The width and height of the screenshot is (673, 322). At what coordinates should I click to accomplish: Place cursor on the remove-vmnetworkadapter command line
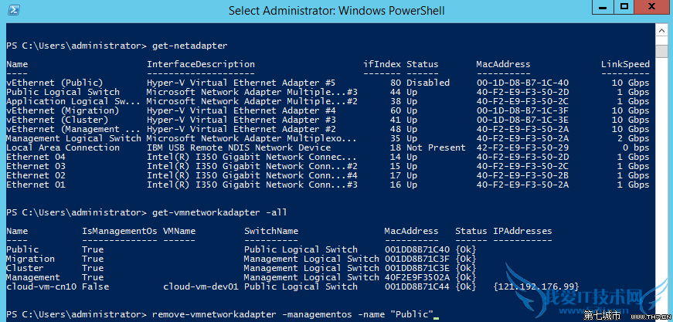click(x=292, y=314)
